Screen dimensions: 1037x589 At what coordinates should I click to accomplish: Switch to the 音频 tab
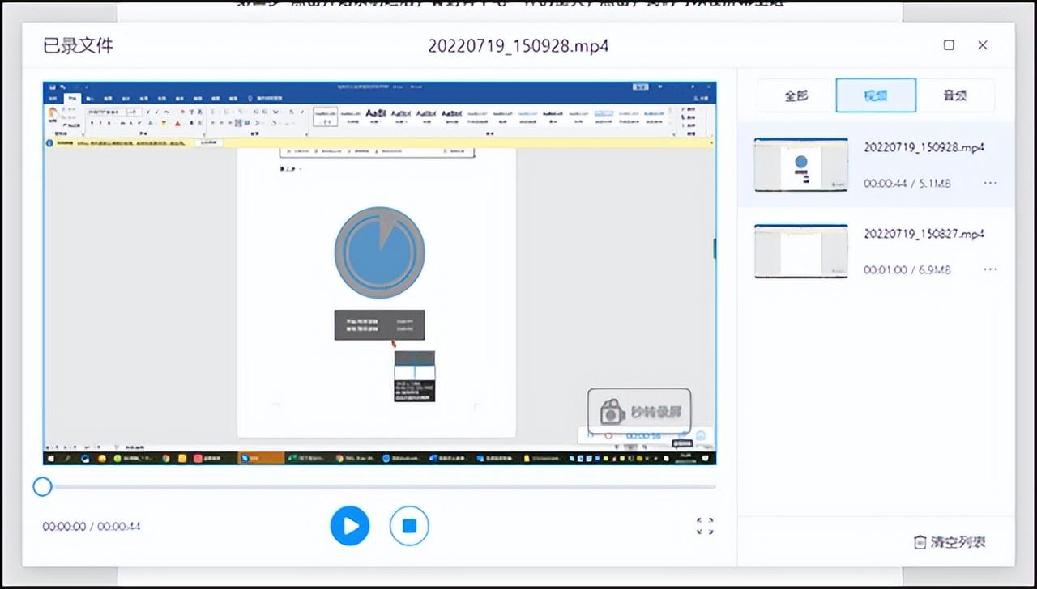tap(955, 95)
